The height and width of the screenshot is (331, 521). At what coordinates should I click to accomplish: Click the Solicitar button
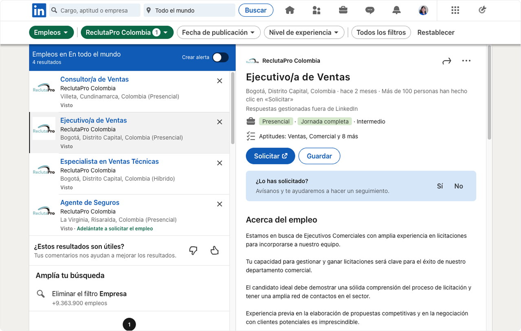pos(270,156)
